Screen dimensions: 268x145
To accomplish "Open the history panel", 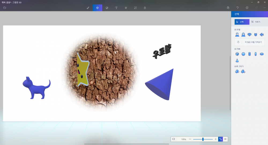I will tap(247, 8).
